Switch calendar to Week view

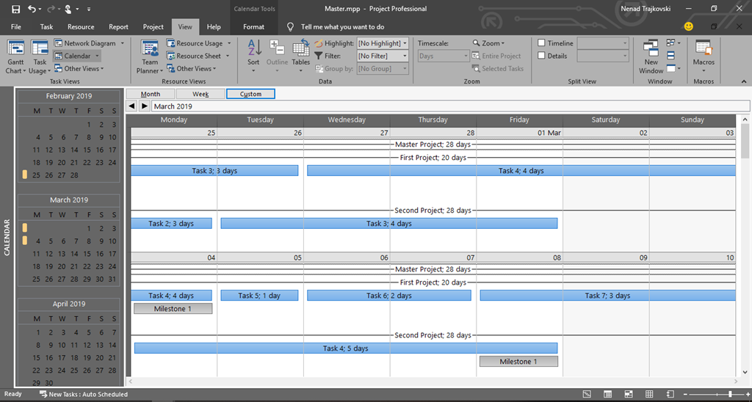pos(200,94)
